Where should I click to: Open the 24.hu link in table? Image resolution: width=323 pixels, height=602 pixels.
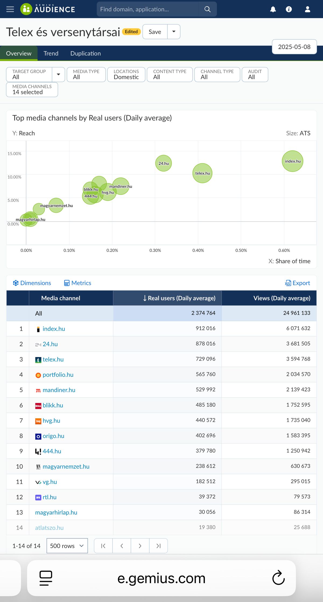(50, 344)
